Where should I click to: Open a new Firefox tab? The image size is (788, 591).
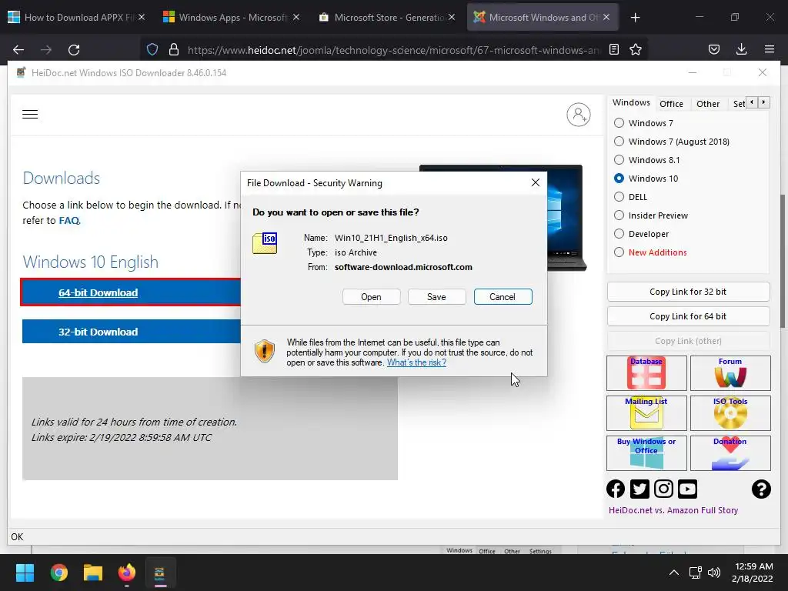click(635, 18)
